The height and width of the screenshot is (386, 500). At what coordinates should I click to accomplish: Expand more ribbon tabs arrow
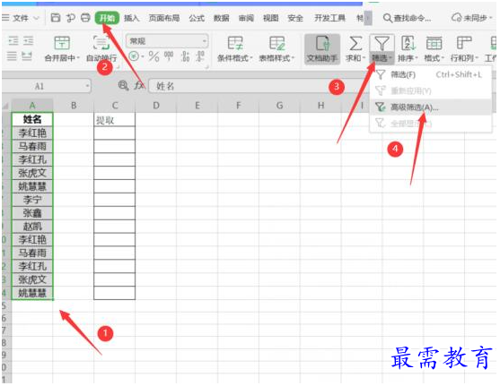pos(368,18)
